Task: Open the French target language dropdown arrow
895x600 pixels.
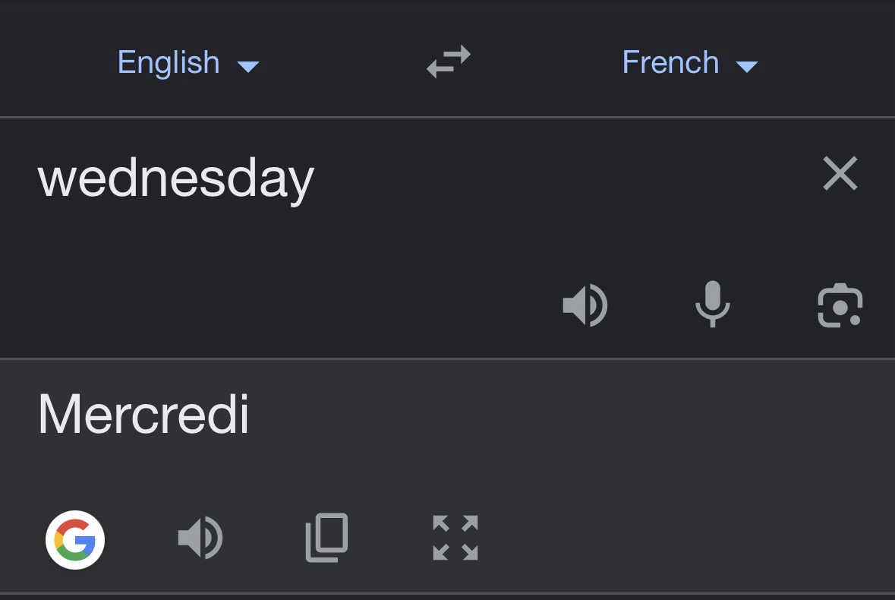Action: [747, 66]
